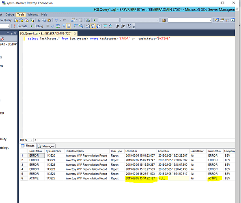
Task: Select Results to Text icon
Action: pyautogui.click(x=88, y=26)
